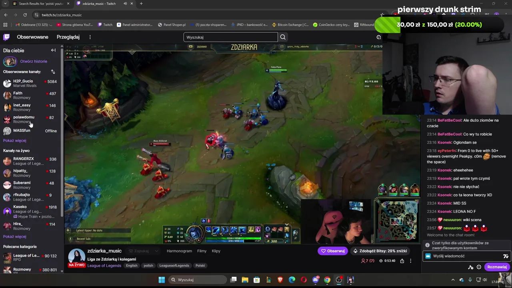Click the Wyślij wiadomość chat input

pos(466,256)
